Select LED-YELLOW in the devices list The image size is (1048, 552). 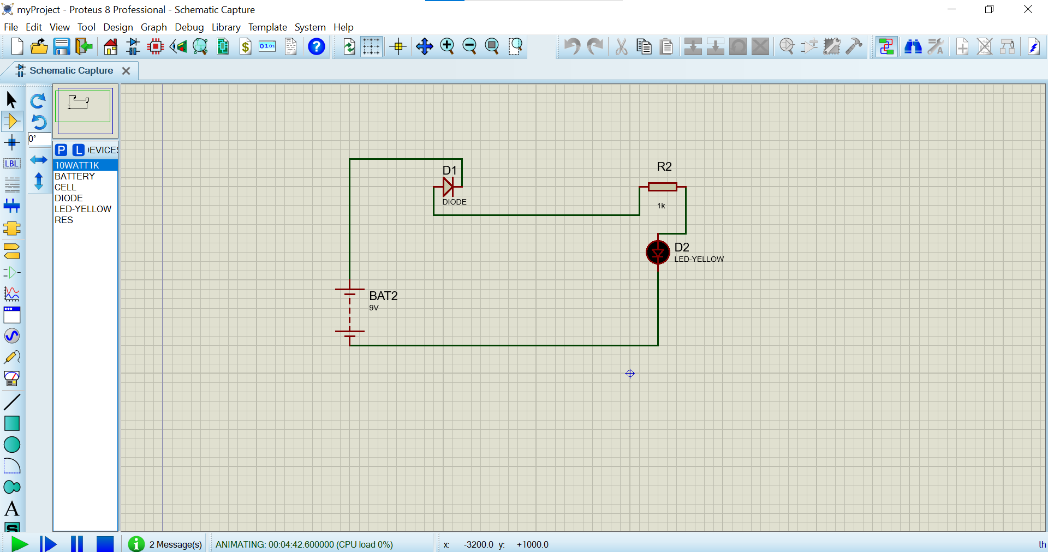[83, 209]
